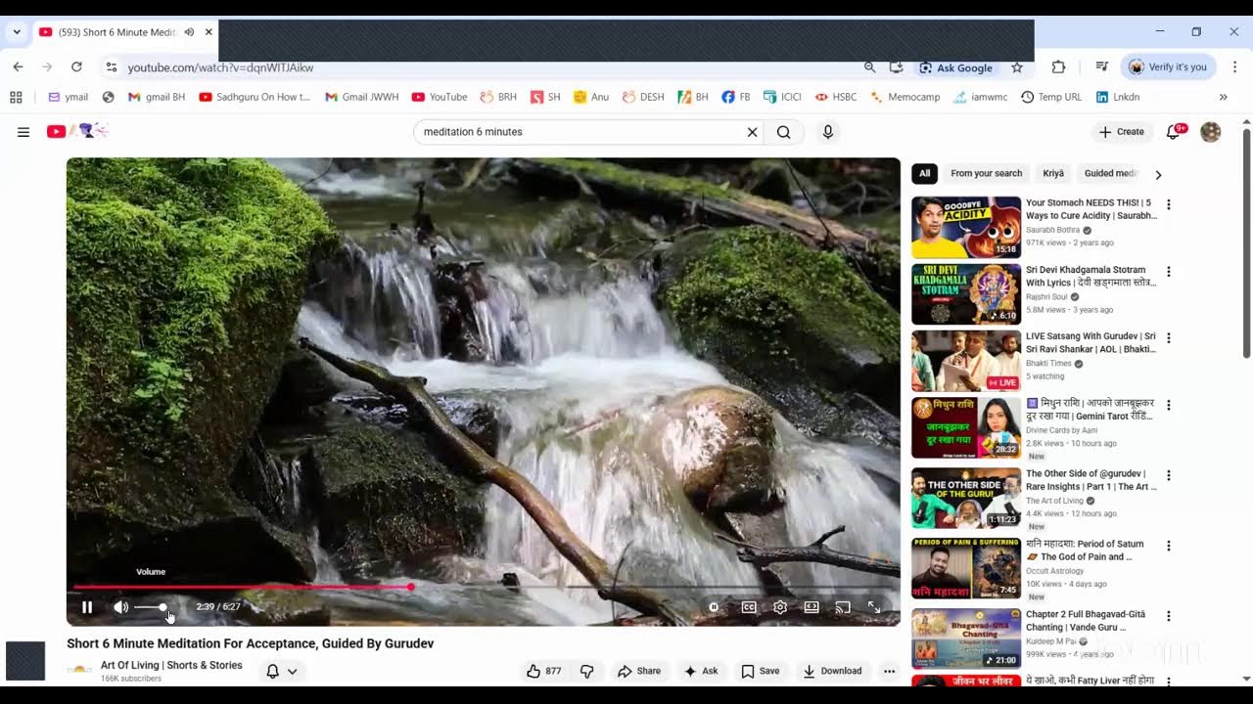This screenshot has height=704, width=1253.
Task: View site information icon in address bar
Action: coord(112,67)
